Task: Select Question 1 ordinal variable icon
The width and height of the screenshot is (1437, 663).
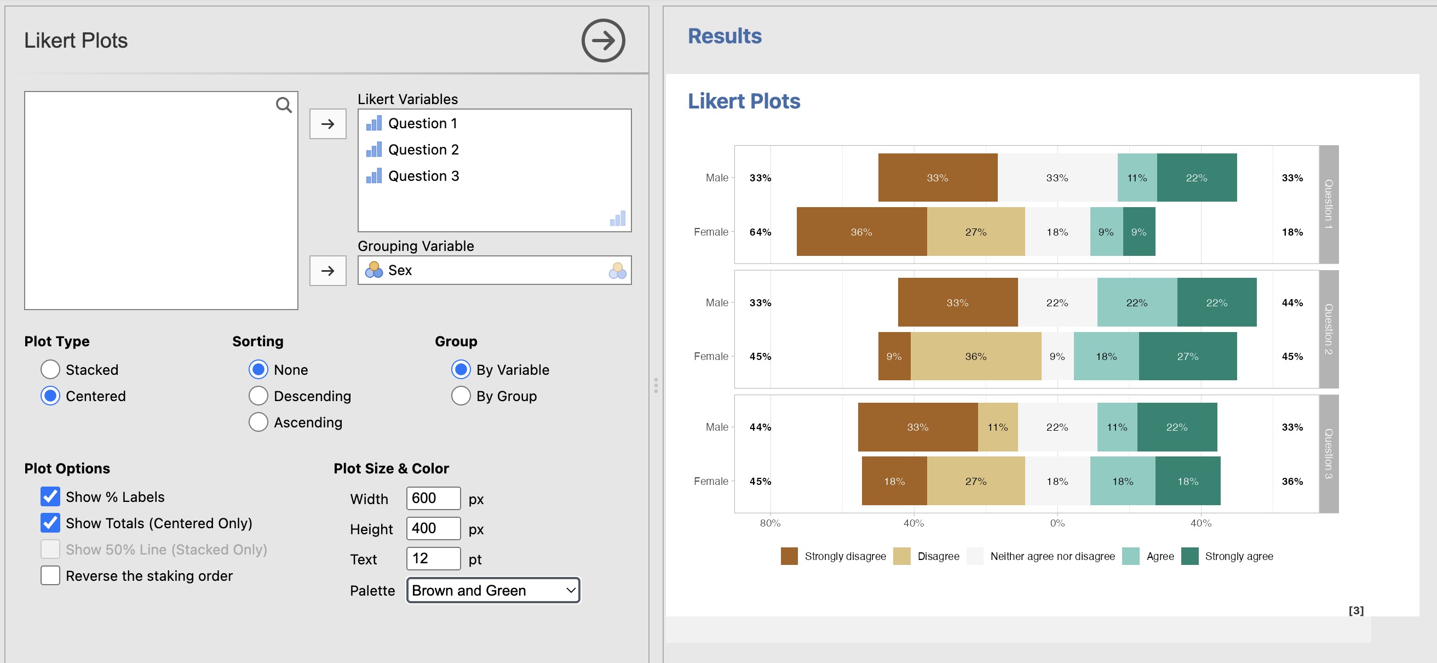Action: point(373,123)
